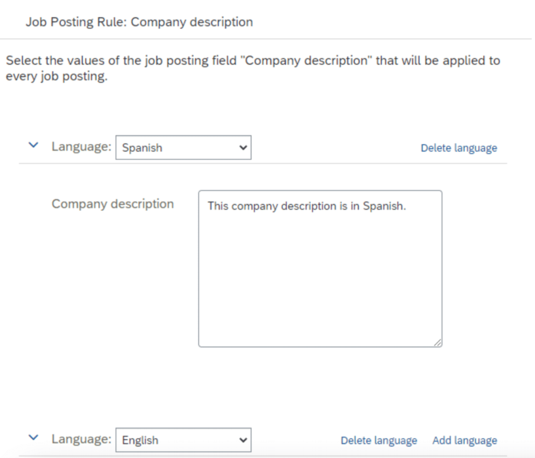Viewport: 535px width, 458px height.
Task: Click Add language to create new section
Action: (464, 440)
